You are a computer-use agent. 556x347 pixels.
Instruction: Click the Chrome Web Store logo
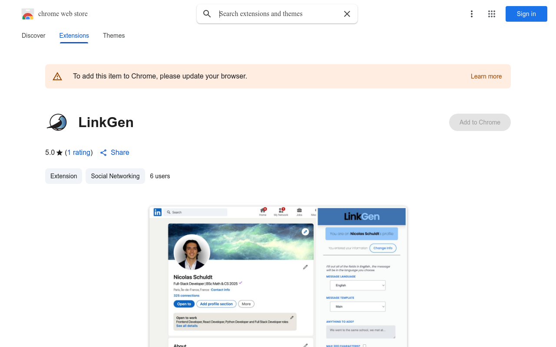click(x=28, y=14)
